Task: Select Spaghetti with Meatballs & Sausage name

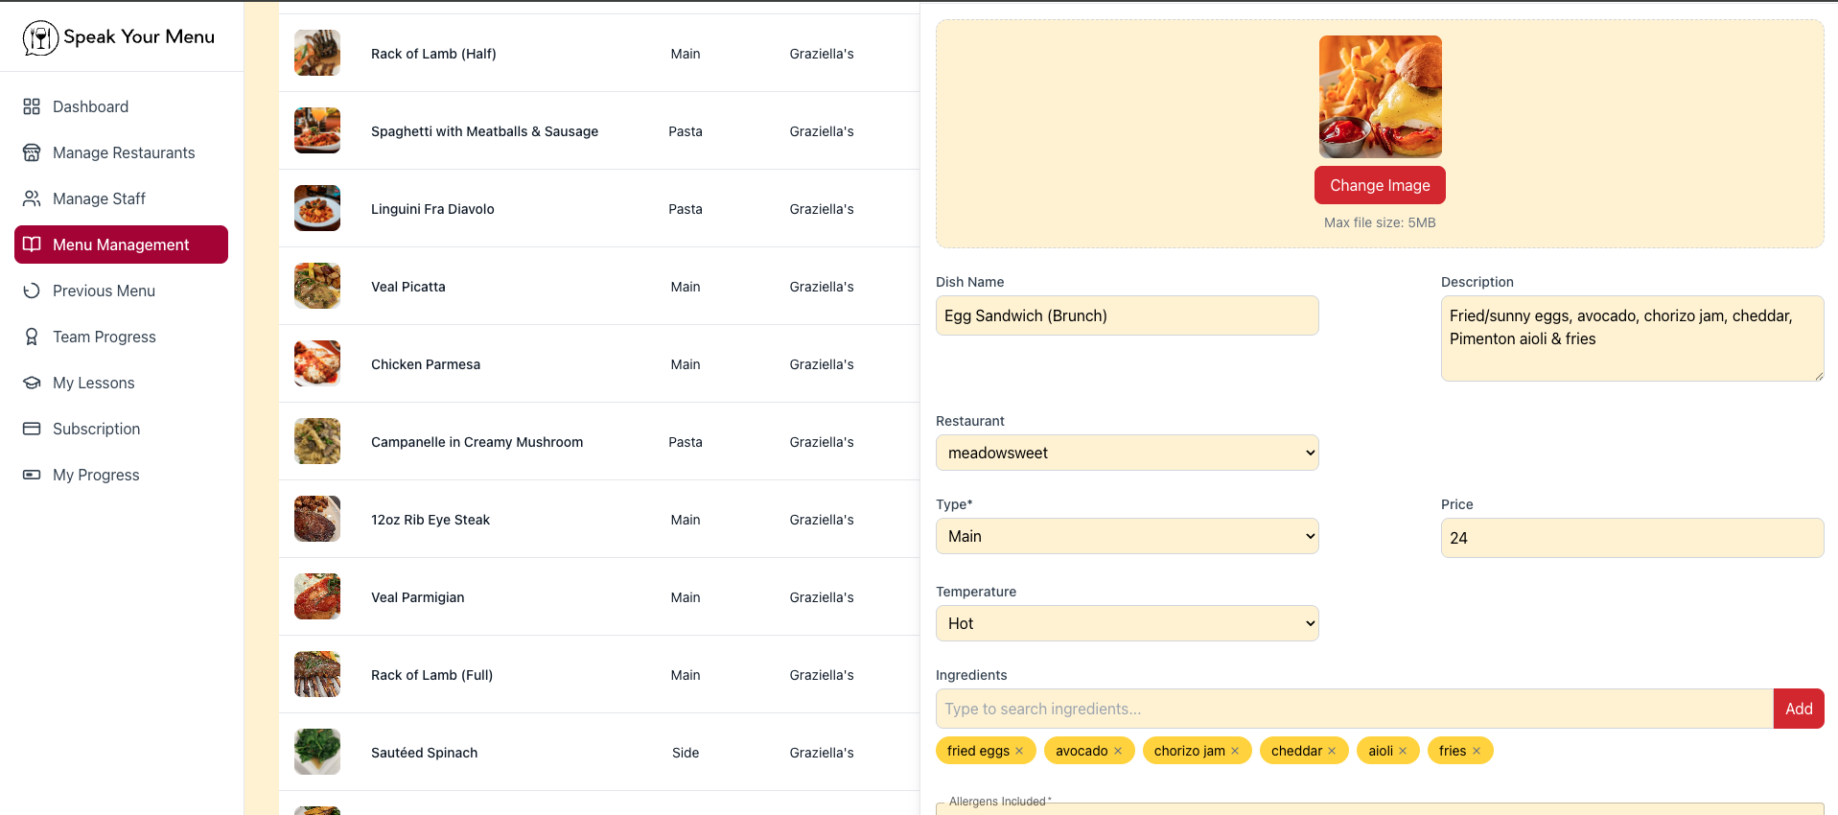Action: pyautogui.click(x=484, y=131)
